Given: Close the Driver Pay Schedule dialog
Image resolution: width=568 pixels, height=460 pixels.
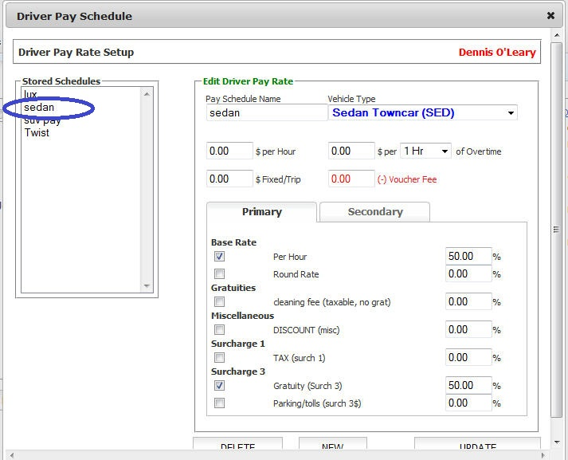Looking at the screenshot, I should tap(550, 15).
